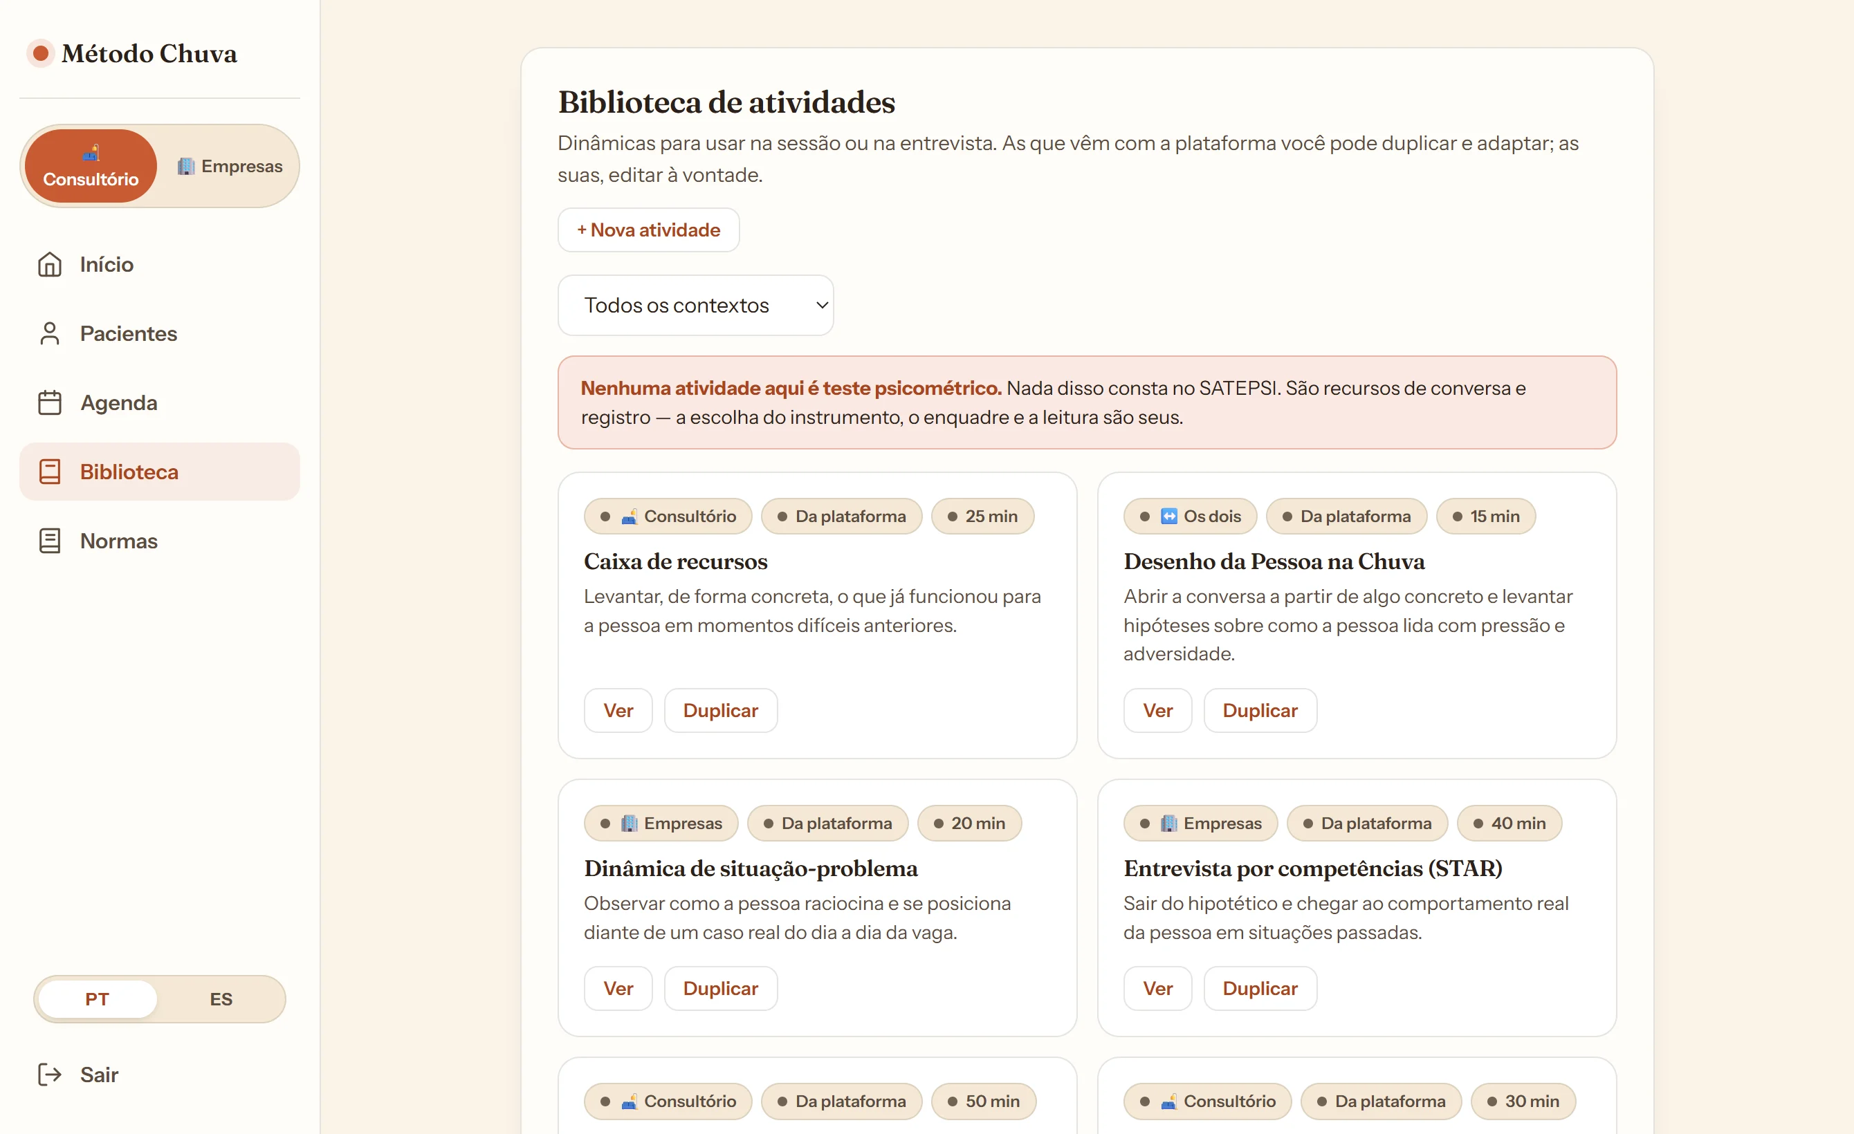Click the Agenda calendar icon

click(x=50, y=403)
